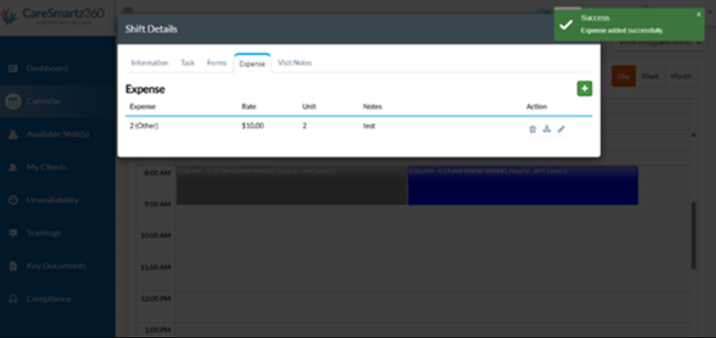Click the gray 8:00 AM shift block
This screenshot has height=338, width=716.
292,185
